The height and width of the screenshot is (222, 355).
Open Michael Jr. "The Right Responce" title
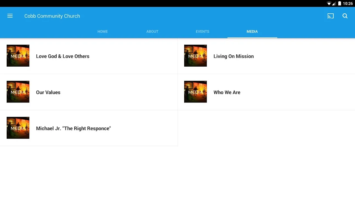(73, 128)
